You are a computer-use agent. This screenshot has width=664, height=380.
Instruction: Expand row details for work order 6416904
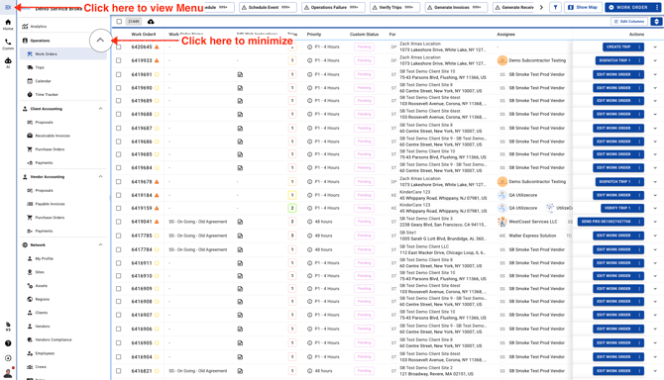click(655, 357)
